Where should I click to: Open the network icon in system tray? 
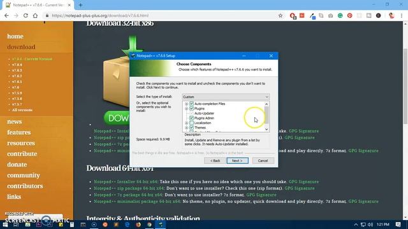click(363, 225)
